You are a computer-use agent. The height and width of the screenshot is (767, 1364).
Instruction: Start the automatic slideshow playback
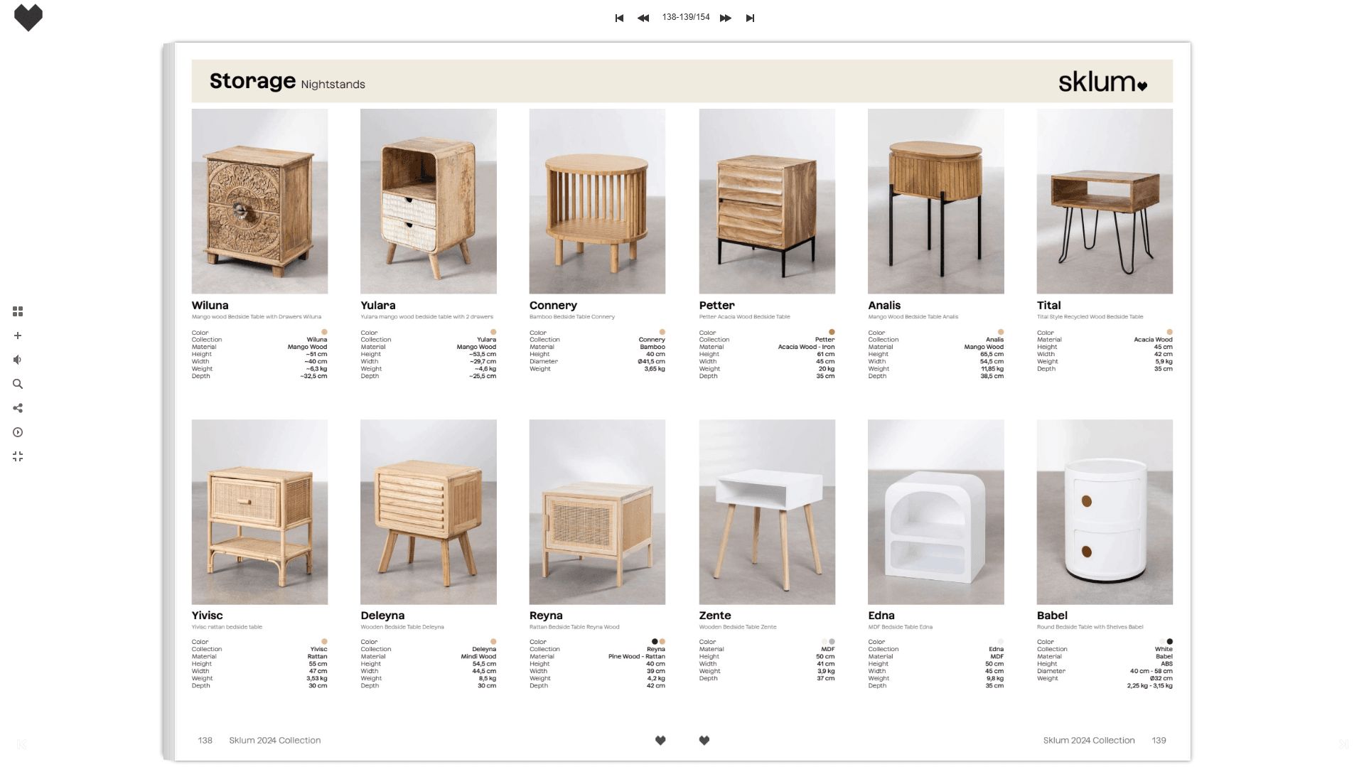tap(17, 431)
